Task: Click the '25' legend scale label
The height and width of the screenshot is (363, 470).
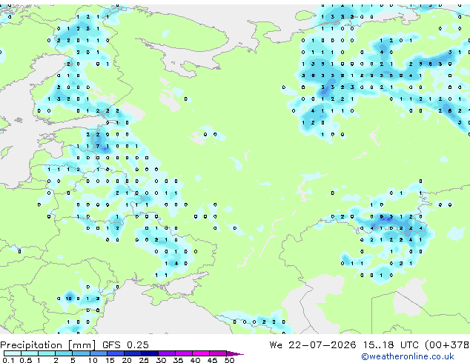Action: [144, 360]
